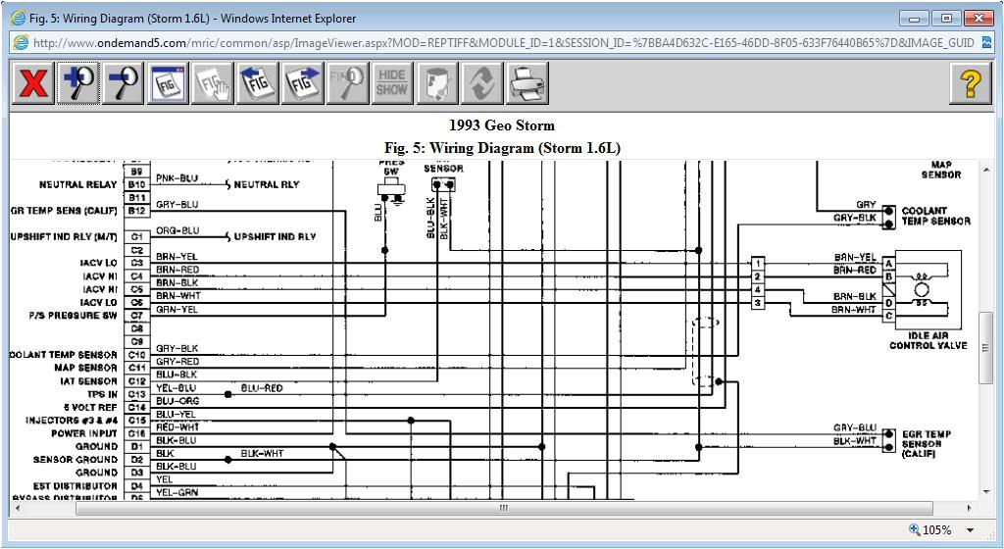The image size is (1004, 549).
Task: Click the 'C16' connector pin box
Action: point(137,434)
